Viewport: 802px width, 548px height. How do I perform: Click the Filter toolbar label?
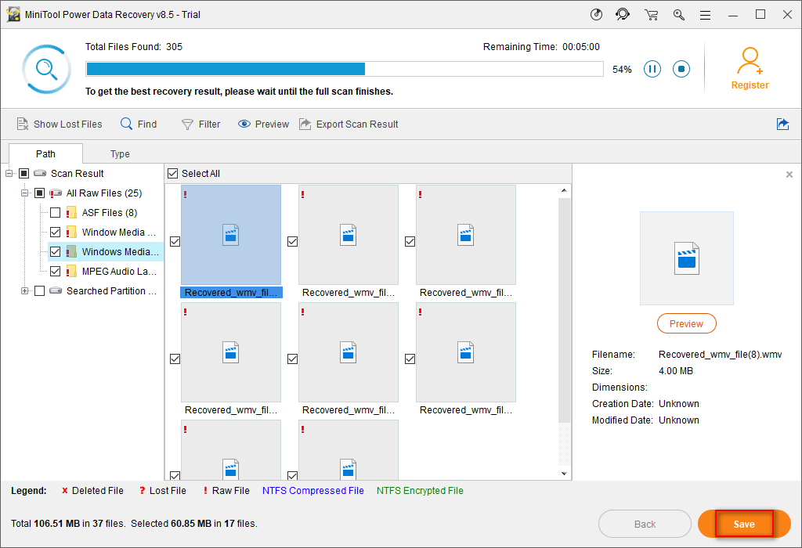pos(209,124)
